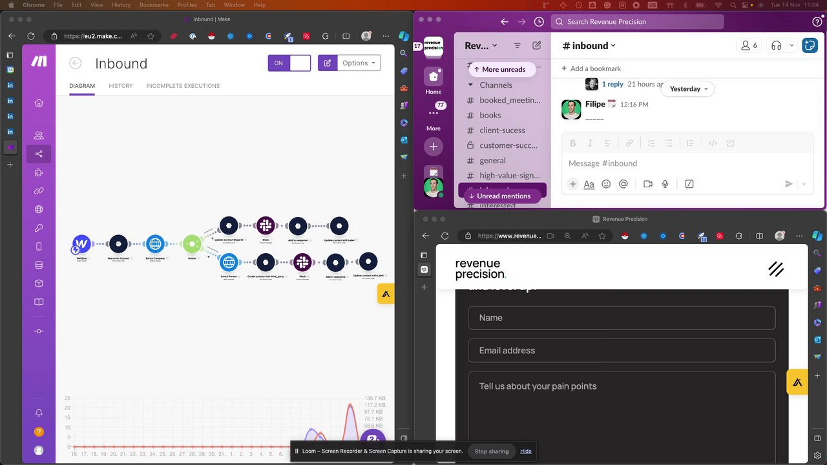Click the Webflow trigger module

[x=81, y=244]
